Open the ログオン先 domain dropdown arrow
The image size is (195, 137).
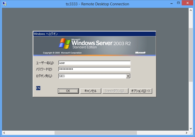[x=128, y=76]
